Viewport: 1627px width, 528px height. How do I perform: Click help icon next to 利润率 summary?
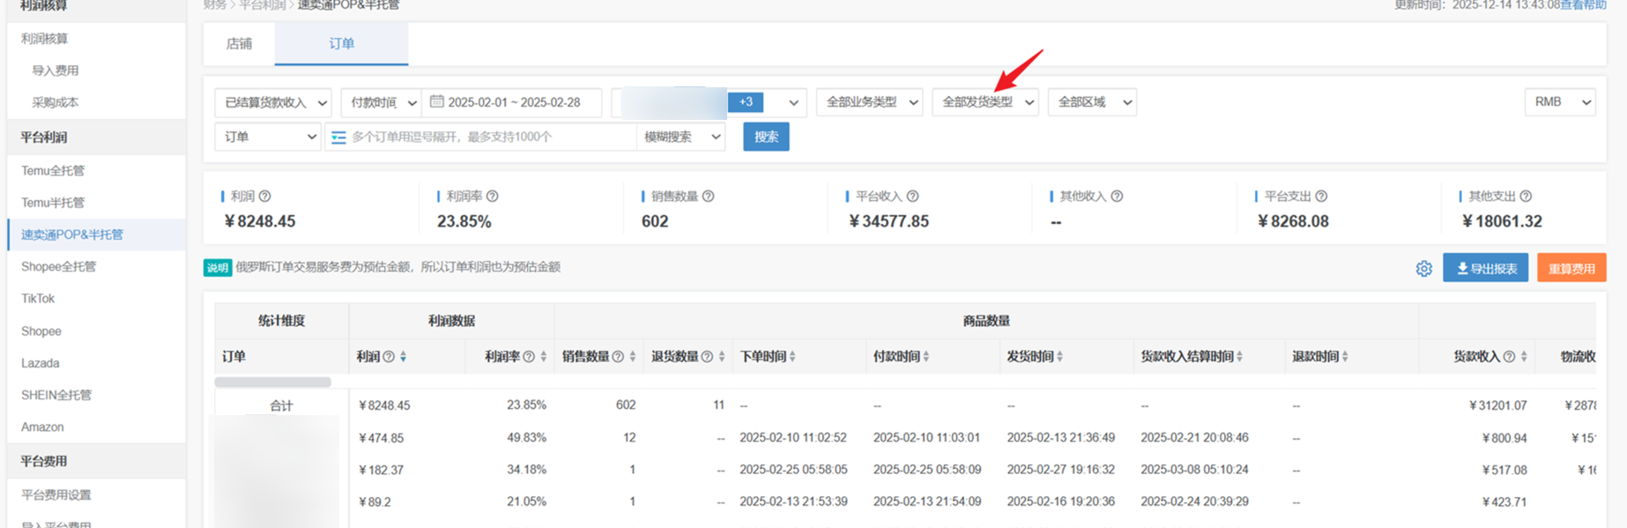coord(493,197)
